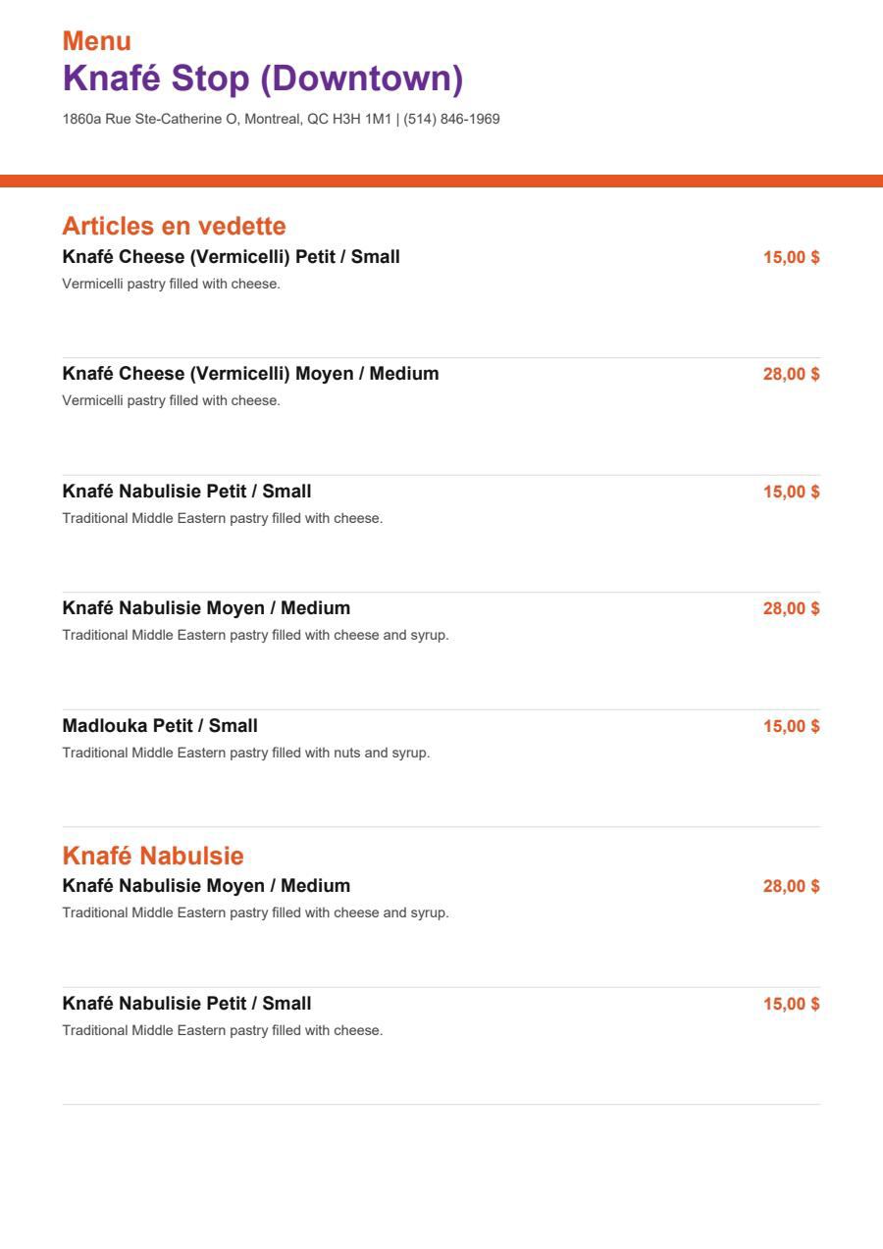Choose the first Knafé Nabulisie Petit / Small
Screen dimensions: 883x1249
click(187, 492)
